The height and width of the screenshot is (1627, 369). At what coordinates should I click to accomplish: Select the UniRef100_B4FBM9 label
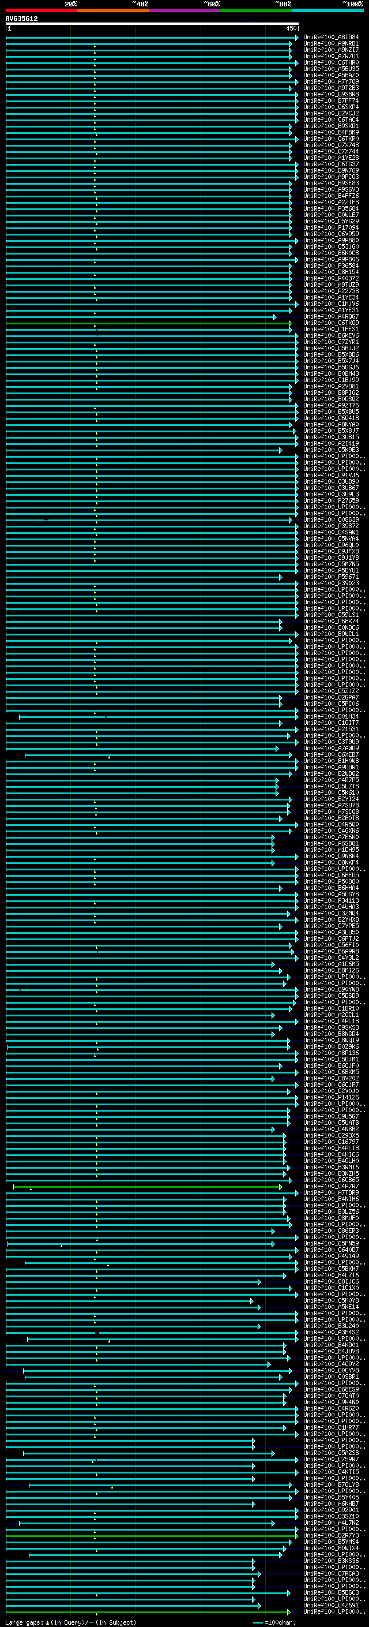(331, 132)
